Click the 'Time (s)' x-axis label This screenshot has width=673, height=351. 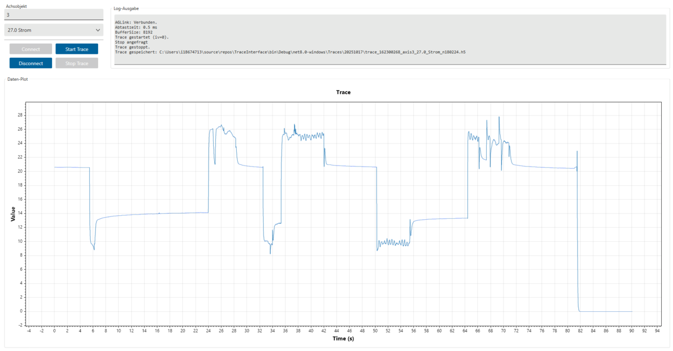point(343,338)
